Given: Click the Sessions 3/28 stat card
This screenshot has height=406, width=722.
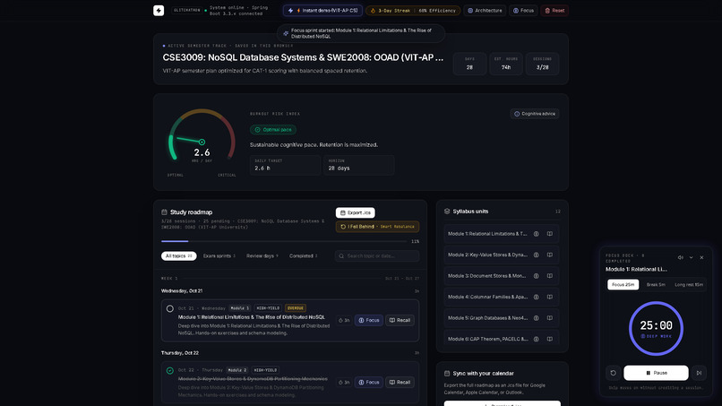Looking at the screenshot, I should point(543,64).
